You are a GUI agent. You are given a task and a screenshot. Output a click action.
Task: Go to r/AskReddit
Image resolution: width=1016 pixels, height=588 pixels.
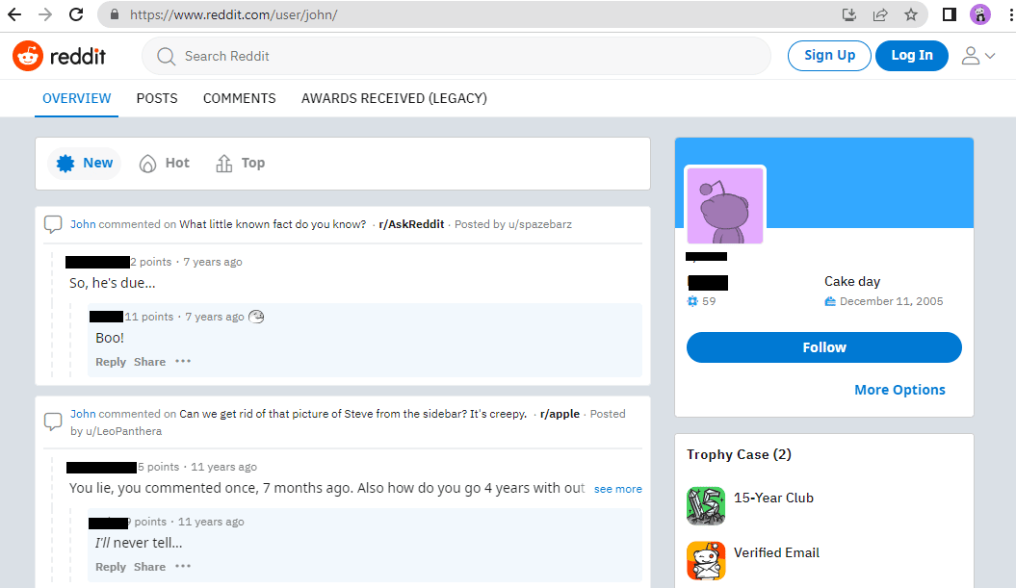pos(411,224)
